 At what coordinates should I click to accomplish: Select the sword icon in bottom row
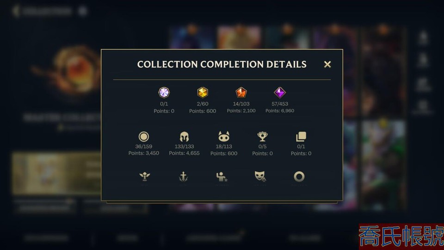184,176
